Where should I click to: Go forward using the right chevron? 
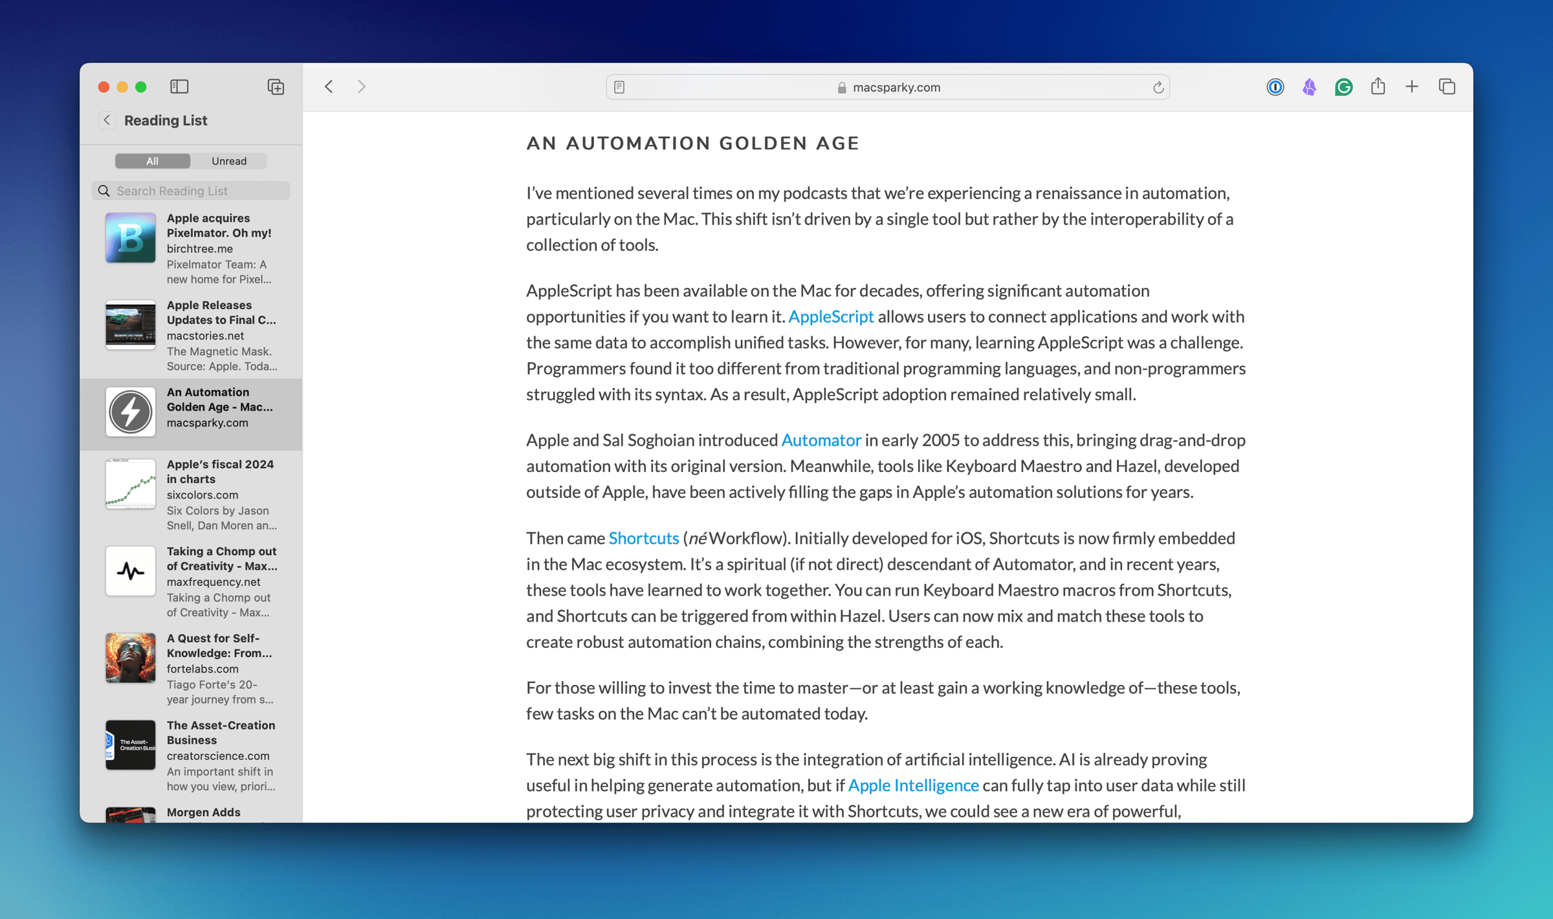pos(362,87)
